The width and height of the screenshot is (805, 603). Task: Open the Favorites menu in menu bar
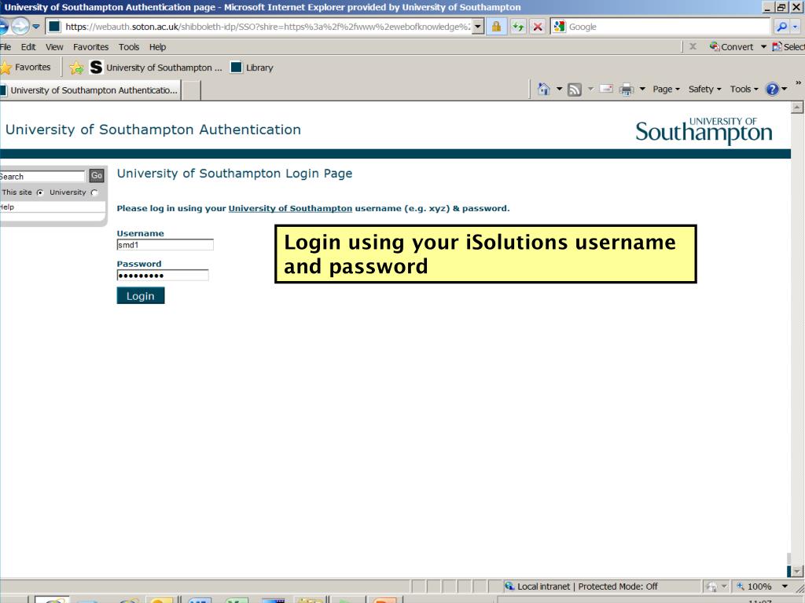click(x=90, y=47)
